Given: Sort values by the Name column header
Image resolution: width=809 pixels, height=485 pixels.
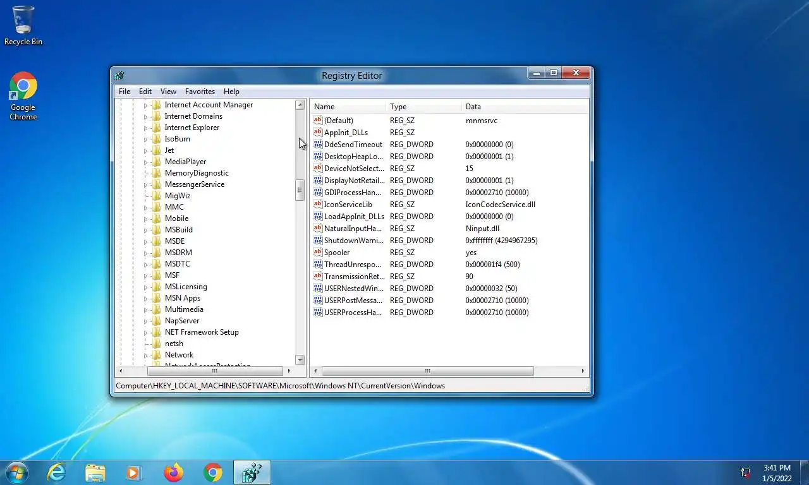Looking at the screenshot, I should [348, 107].
